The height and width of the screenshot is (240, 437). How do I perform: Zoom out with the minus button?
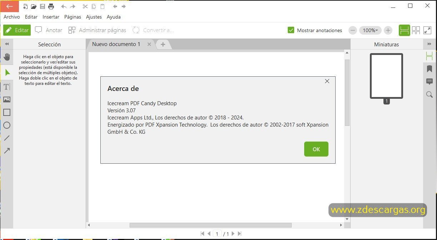point(353,30)
